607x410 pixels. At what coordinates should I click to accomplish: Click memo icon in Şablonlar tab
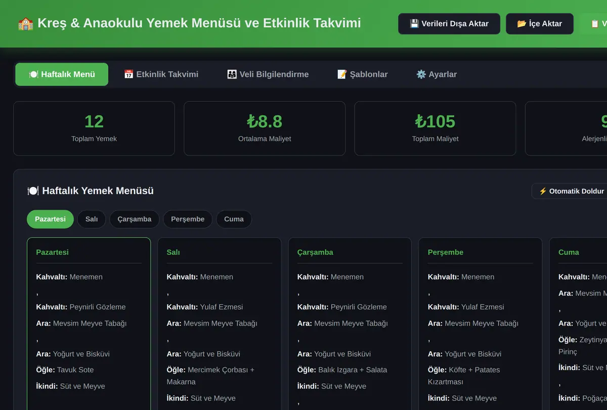(342, 74)
